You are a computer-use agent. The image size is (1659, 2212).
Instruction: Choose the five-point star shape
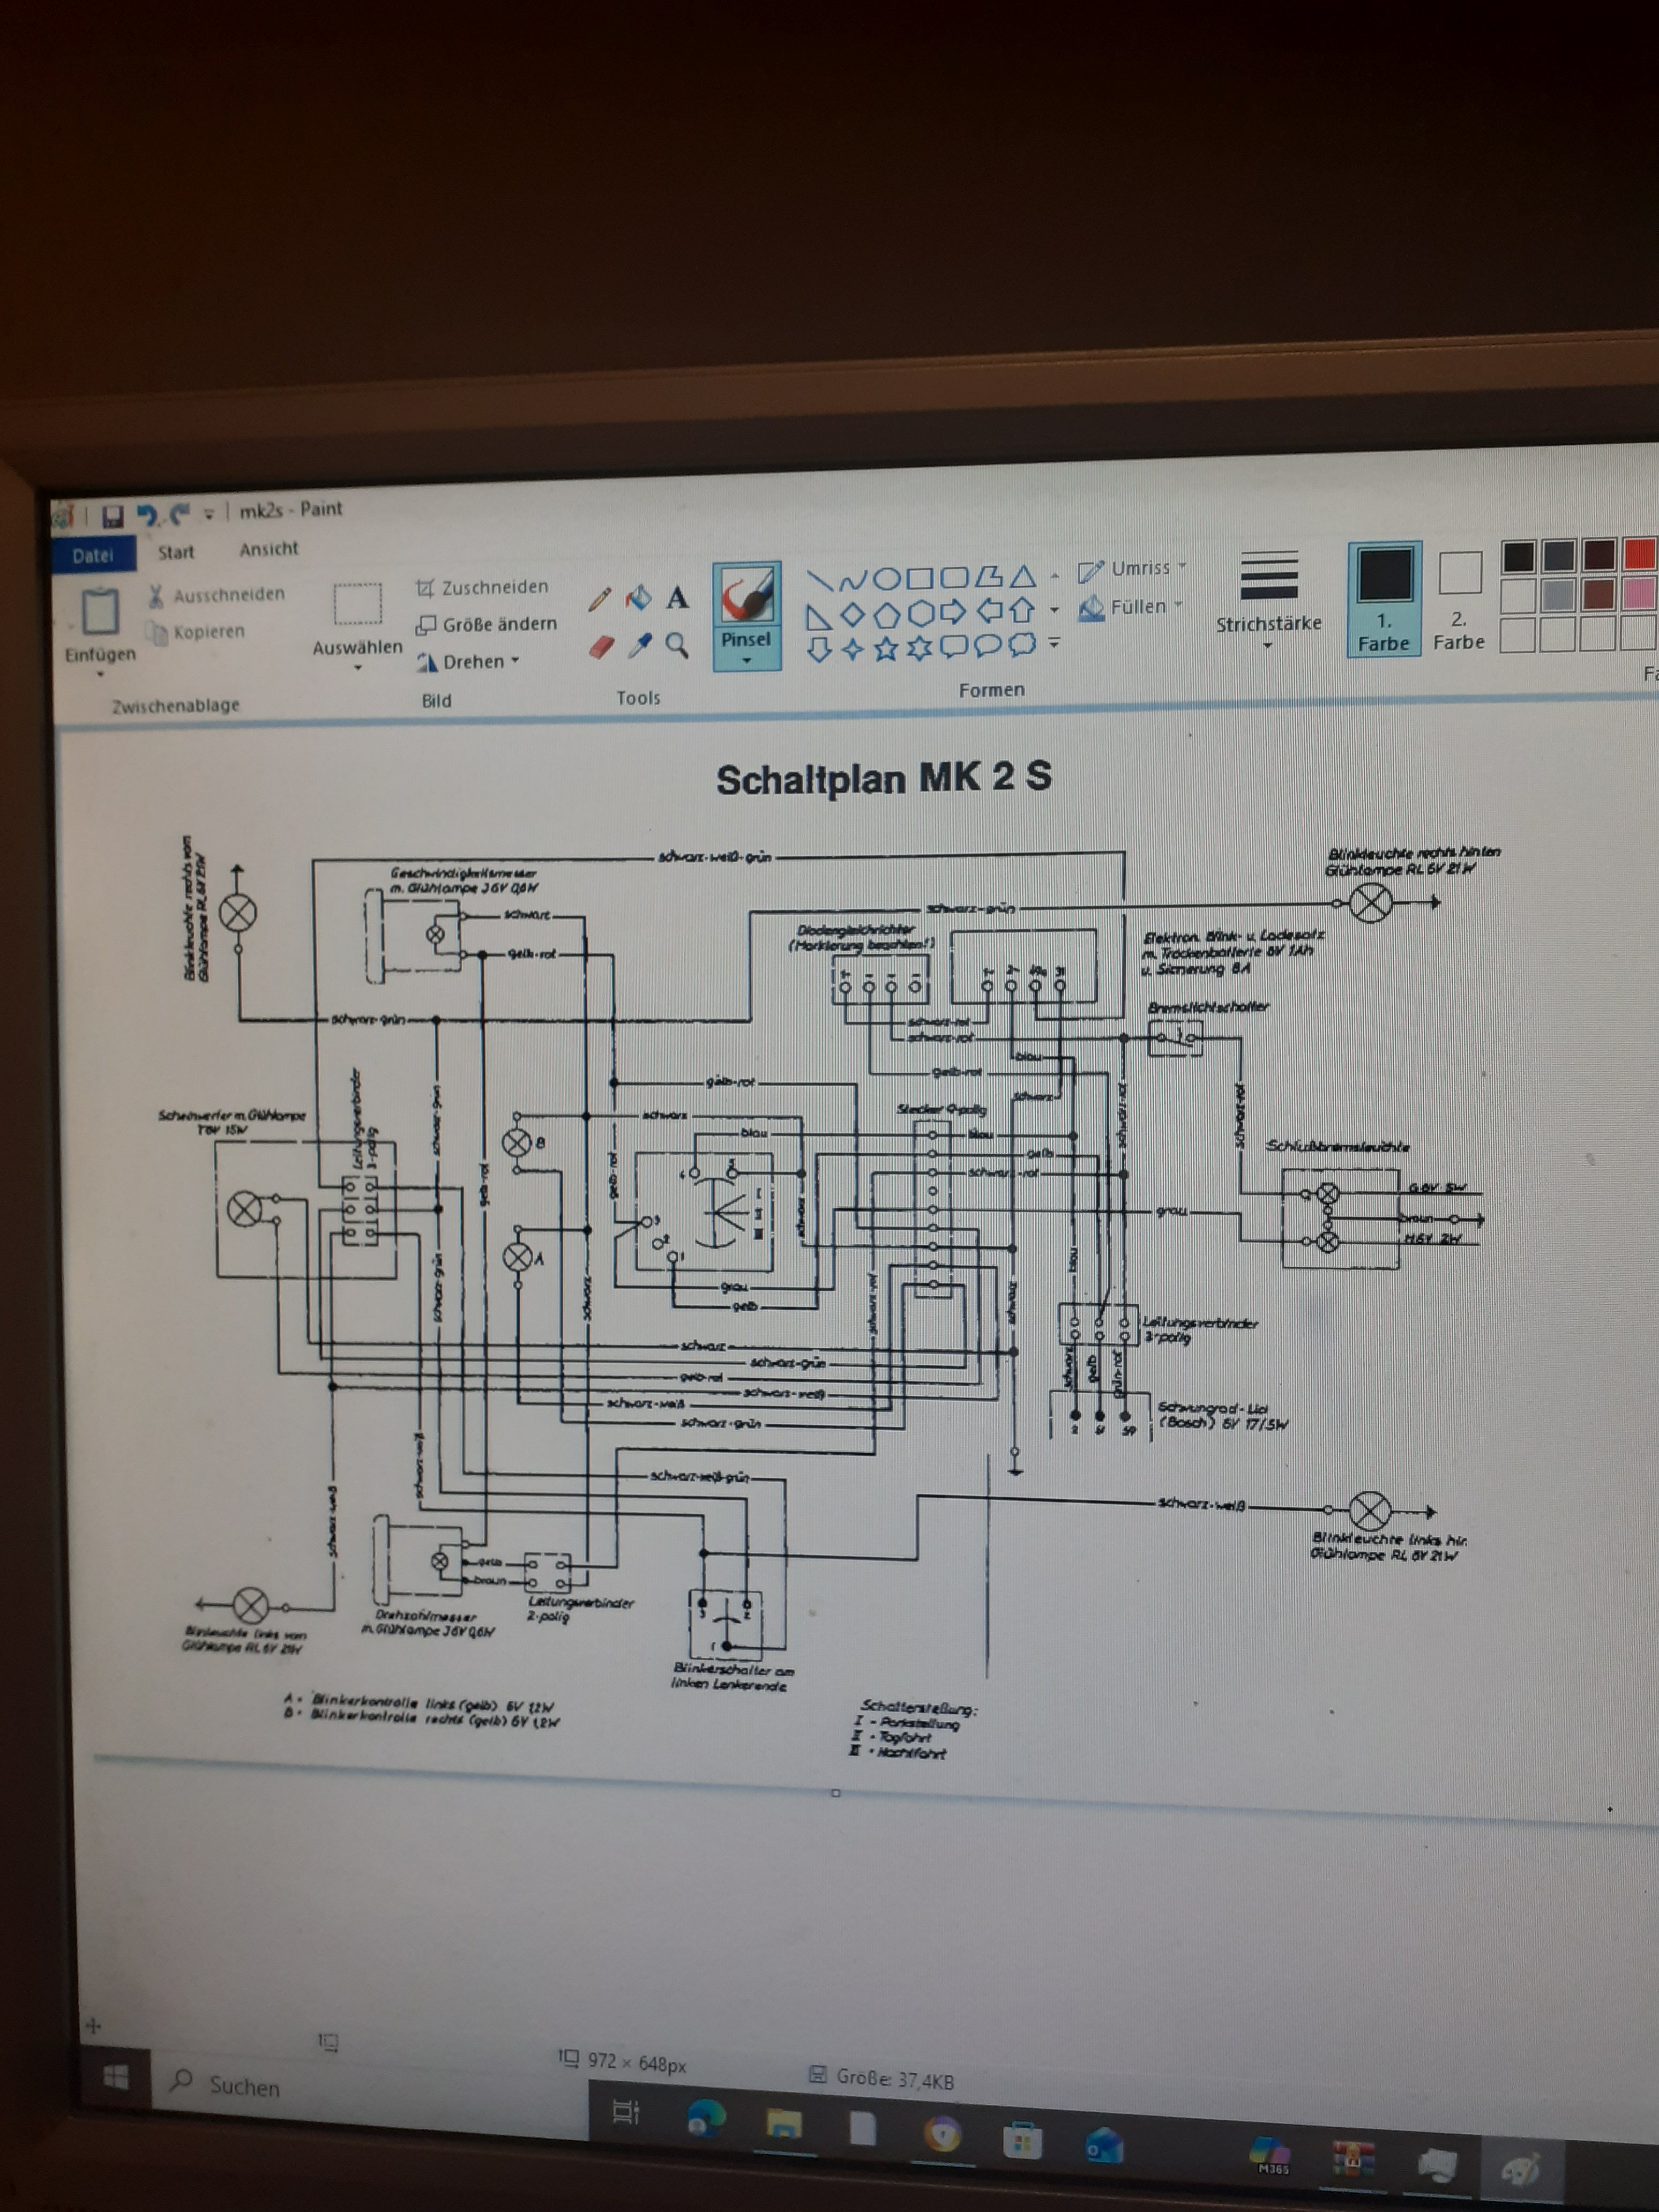[x=886, y=649]
